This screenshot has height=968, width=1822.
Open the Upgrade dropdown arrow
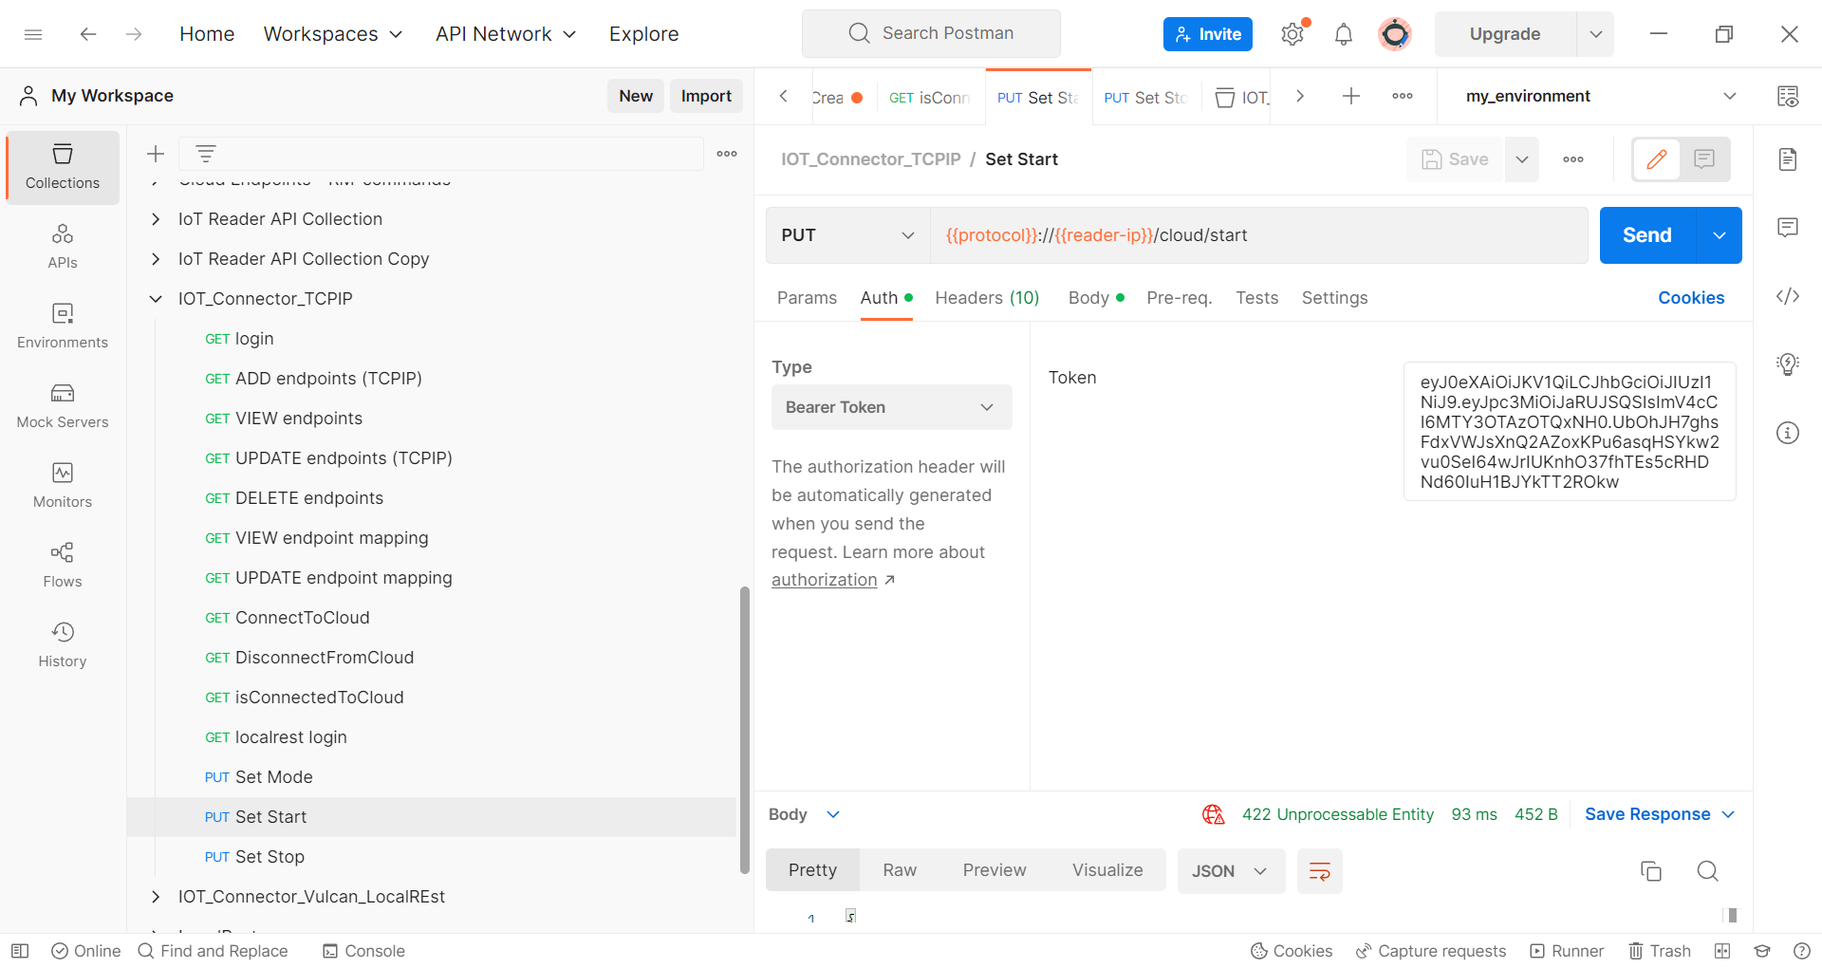(1596, 34)
